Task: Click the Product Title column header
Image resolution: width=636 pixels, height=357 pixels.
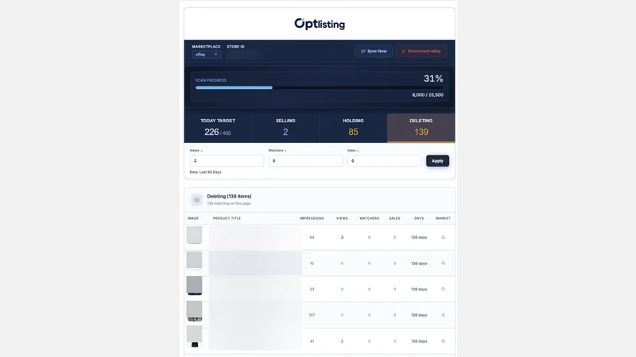Action: (227, 218)
